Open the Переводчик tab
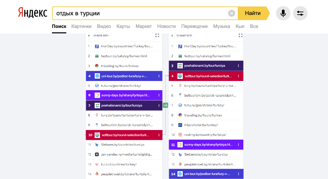 tap(194, 27)
